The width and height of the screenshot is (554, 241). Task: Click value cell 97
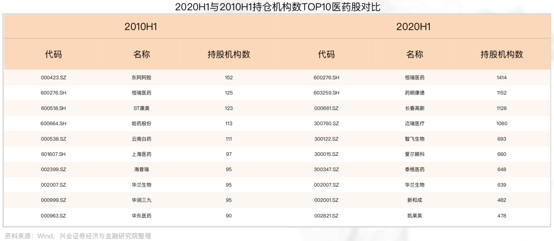(x=229, y=154)
